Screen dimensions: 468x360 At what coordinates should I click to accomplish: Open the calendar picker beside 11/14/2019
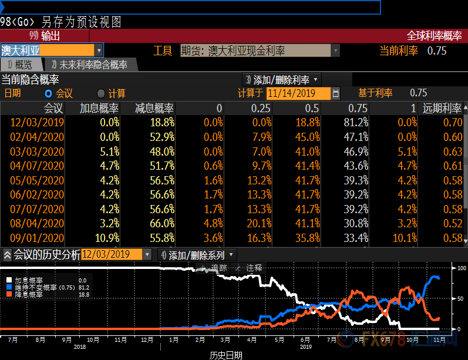(x=335, y=93)
